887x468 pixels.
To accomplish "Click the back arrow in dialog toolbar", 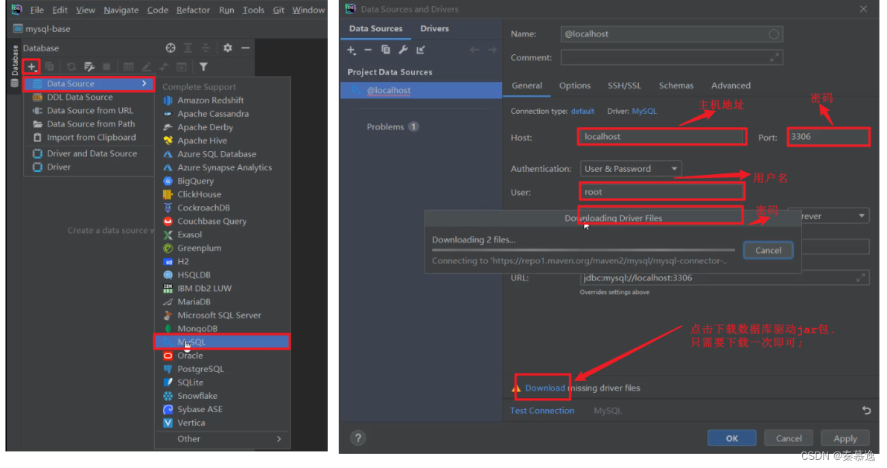I will point(474,50).
